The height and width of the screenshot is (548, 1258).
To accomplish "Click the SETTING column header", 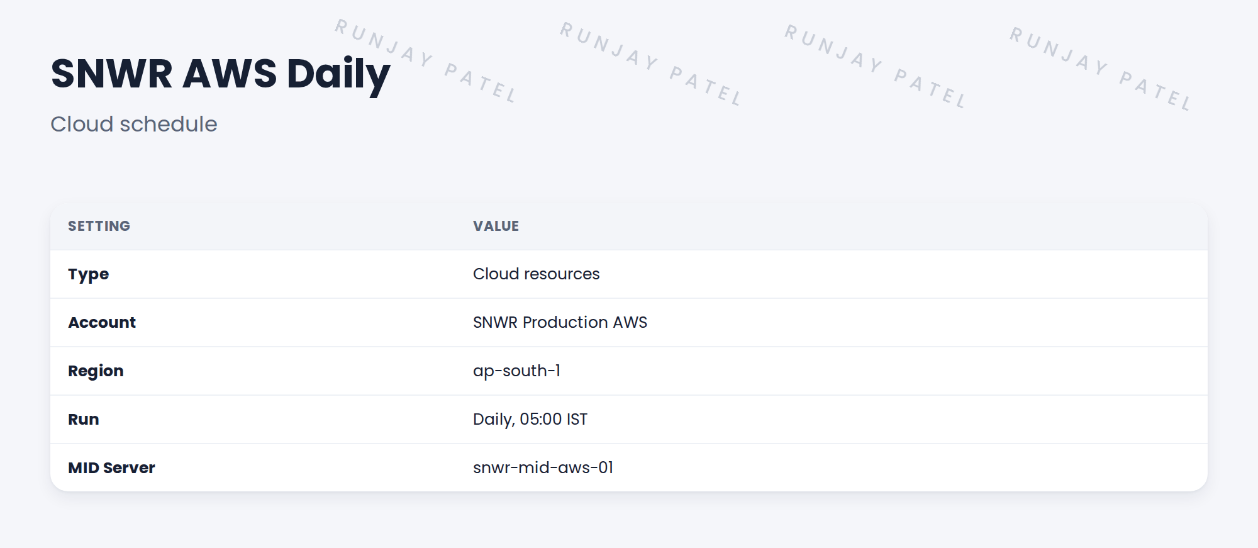I will 99,226.
